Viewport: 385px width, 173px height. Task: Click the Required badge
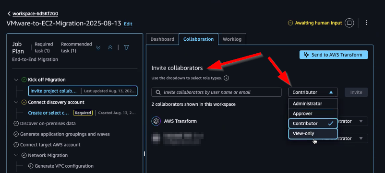(83, 113)
